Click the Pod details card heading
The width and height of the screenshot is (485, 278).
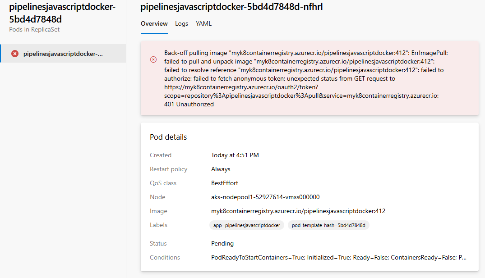pyautogui.click(x=169, y=137)
